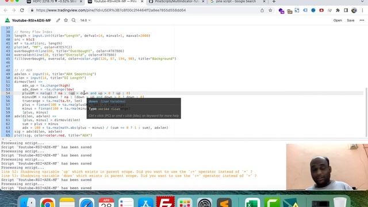This screenshot has width=368, height=207.
Task: Open Google Chrome from the dock
Action: [47, 202]
